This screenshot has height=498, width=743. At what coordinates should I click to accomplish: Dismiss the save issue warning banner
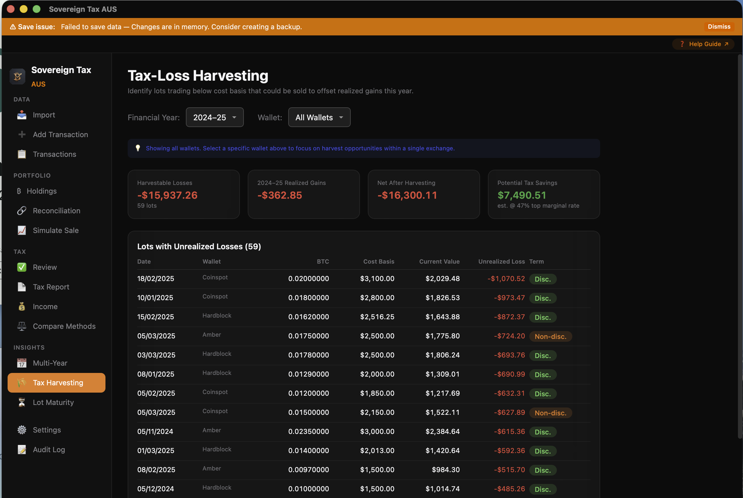tap(719, 26)
